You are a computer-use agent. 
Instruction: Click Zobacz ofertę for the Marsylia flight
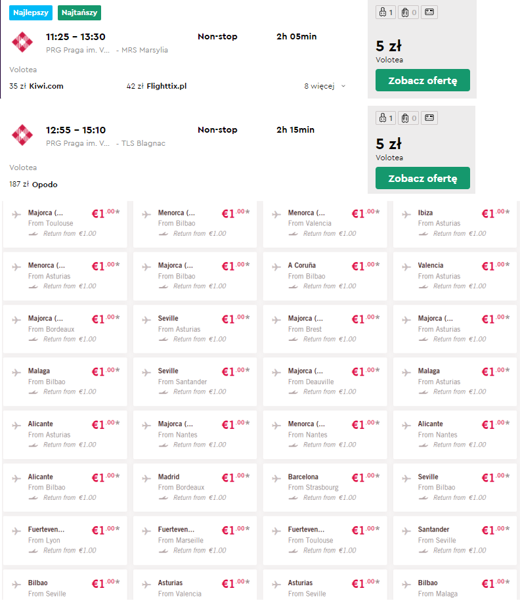422,80
